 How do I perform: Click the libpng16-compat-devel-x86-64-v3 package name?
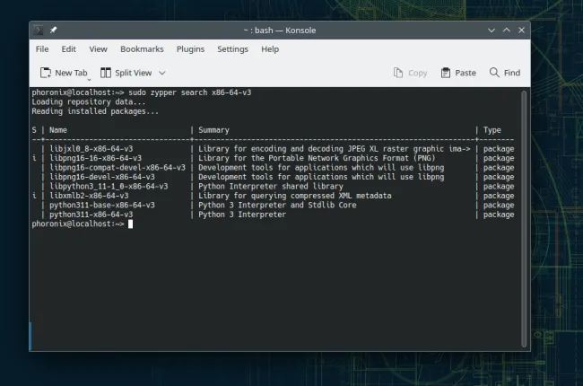[x=117, y=168]
